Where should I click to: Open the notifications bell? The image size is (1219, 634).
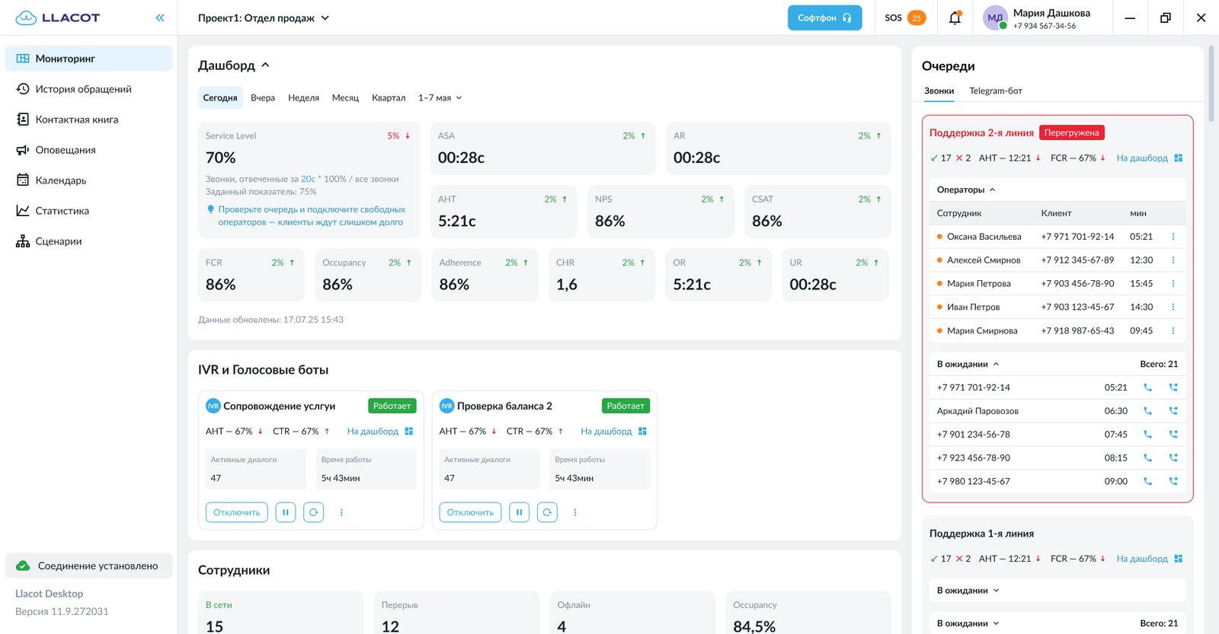click(x=955, y=18)
